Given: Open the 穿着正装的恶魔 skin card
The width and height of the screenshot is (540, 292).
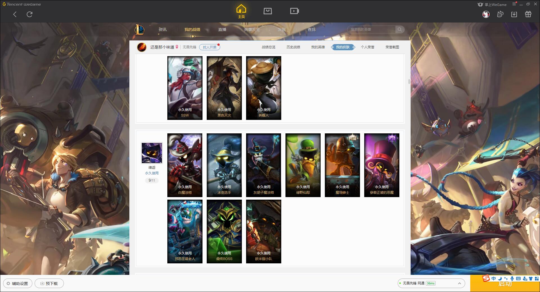Looking at the screenshot, I should tap(382, 165).
